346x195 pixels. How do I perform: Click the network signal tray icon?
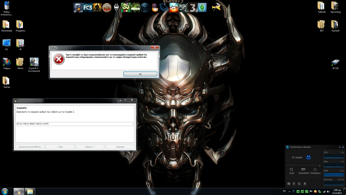point(324,192)
